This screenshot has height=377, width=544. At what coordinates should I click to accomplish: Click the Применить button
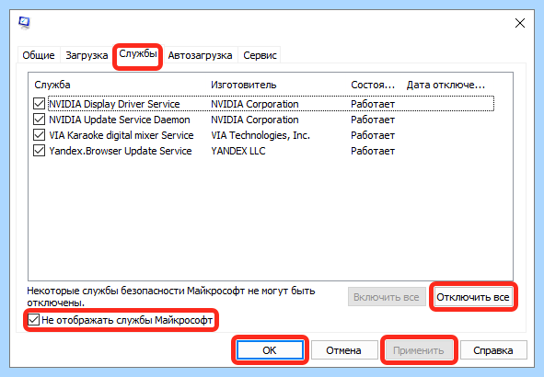coord(419,350)
